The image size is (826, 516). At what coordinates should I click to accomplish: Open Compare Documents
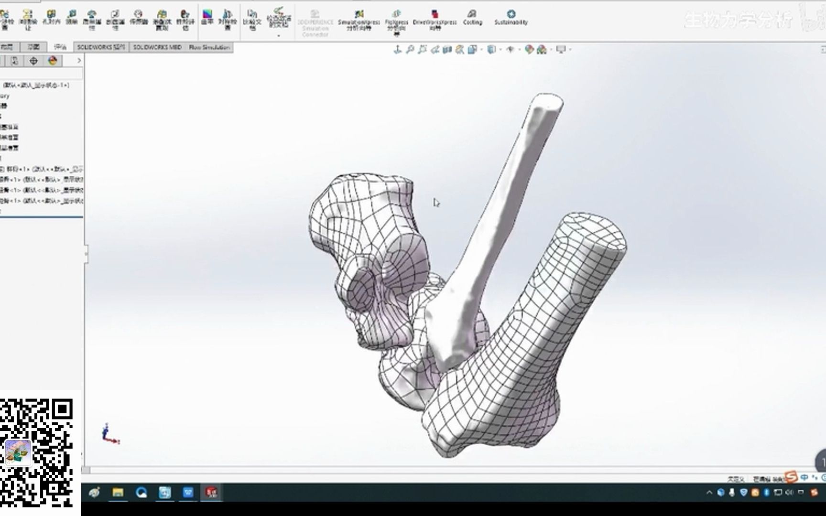click(252, 19)
